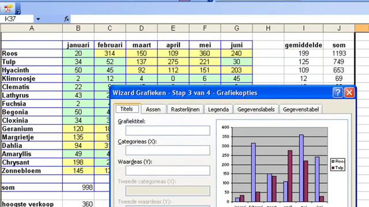The width and height of the screenshot is (369, 207).
Task: Open the Gegevenslabels tab
Action: point(256,109)
